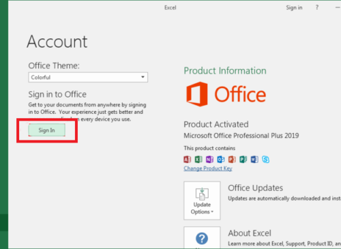Viewport: 341px width, 249px height.
Task: Click the Word app icon
Action: click(x=254, y=160)
